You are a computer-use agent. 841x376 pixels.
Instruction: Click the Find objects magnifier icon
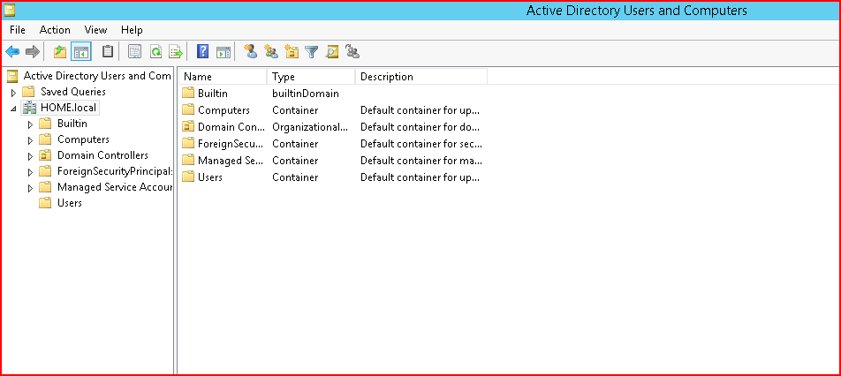(x=332, y=52)
